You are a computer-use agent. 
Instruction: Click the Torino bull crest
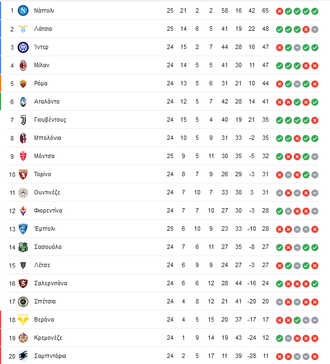[23, 175]
